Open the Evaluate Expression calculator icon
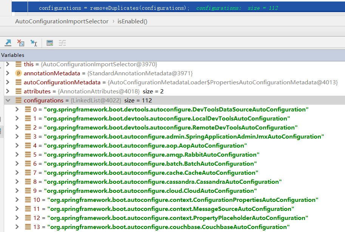The image size is (345, 232). (50, 43)
